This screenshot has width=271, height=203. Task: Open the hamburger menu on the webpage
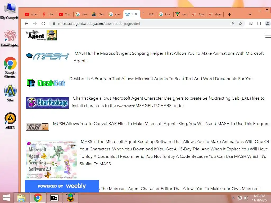pos(268,35)
